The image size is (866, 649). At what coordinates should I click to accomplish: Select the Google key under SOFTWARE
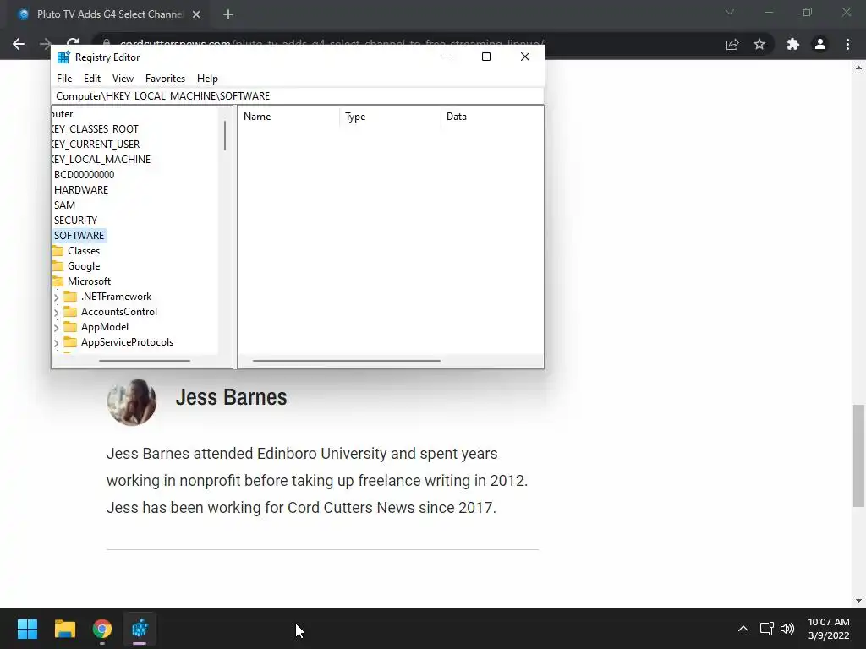pyautogui.click(x=84, y=266)
